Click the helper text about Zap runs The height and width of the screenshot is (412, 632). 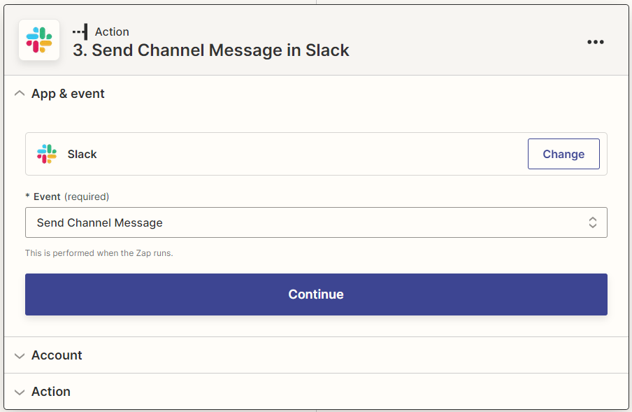pyautogui.click(x=99, y=253)
